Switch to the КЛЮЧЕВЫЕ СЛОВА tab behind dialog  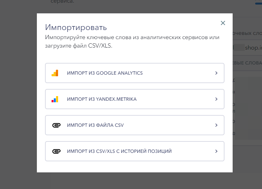coord(247,63)
